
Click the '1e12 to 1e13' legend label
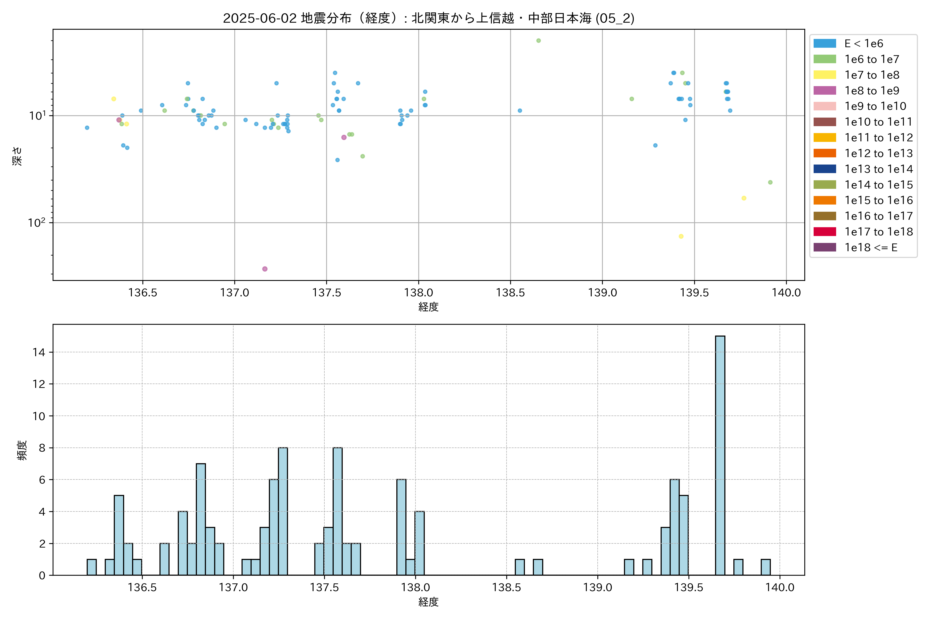click(878, 153)
